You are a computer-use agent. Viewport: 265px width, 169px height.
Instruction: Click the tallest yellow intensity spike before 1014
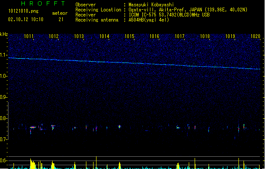(x=96, y=162)
